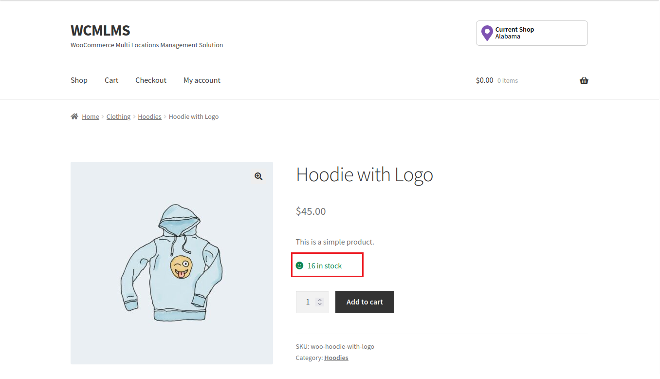Click the purple location pin icon
The width and height of the screenshot is (660, 379).
487,33
